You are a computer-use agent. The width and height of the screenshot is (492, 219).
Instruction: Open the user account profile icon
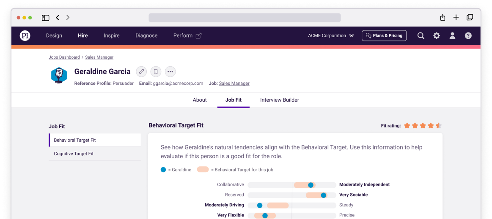[452, 36]
